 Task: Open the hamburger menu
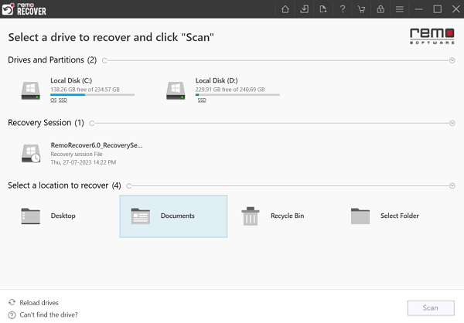(x=400, y=9)
